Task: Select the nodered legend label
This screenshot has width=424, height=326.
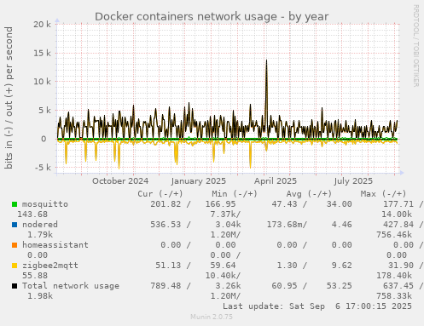Action: (x=40, y=225)
